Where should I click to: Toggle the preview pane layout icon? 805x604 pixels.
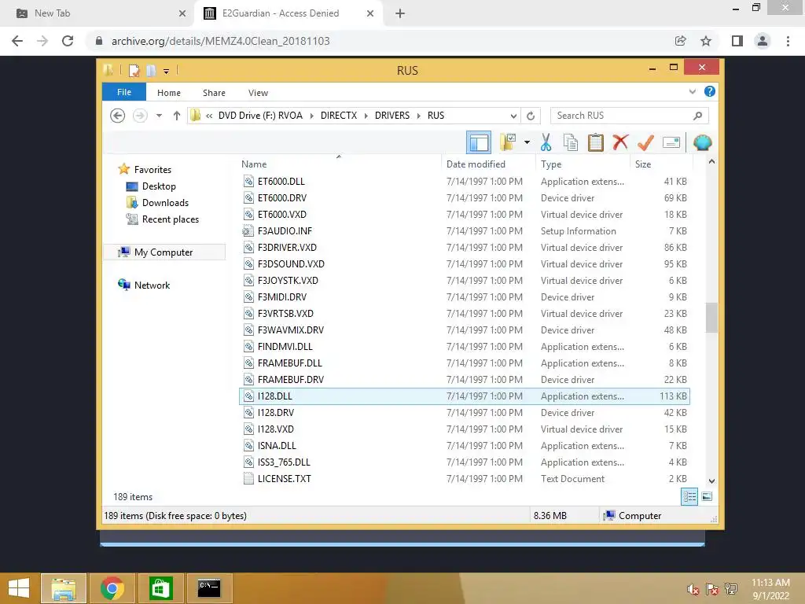pyautogui.click(x=479, y=142)
